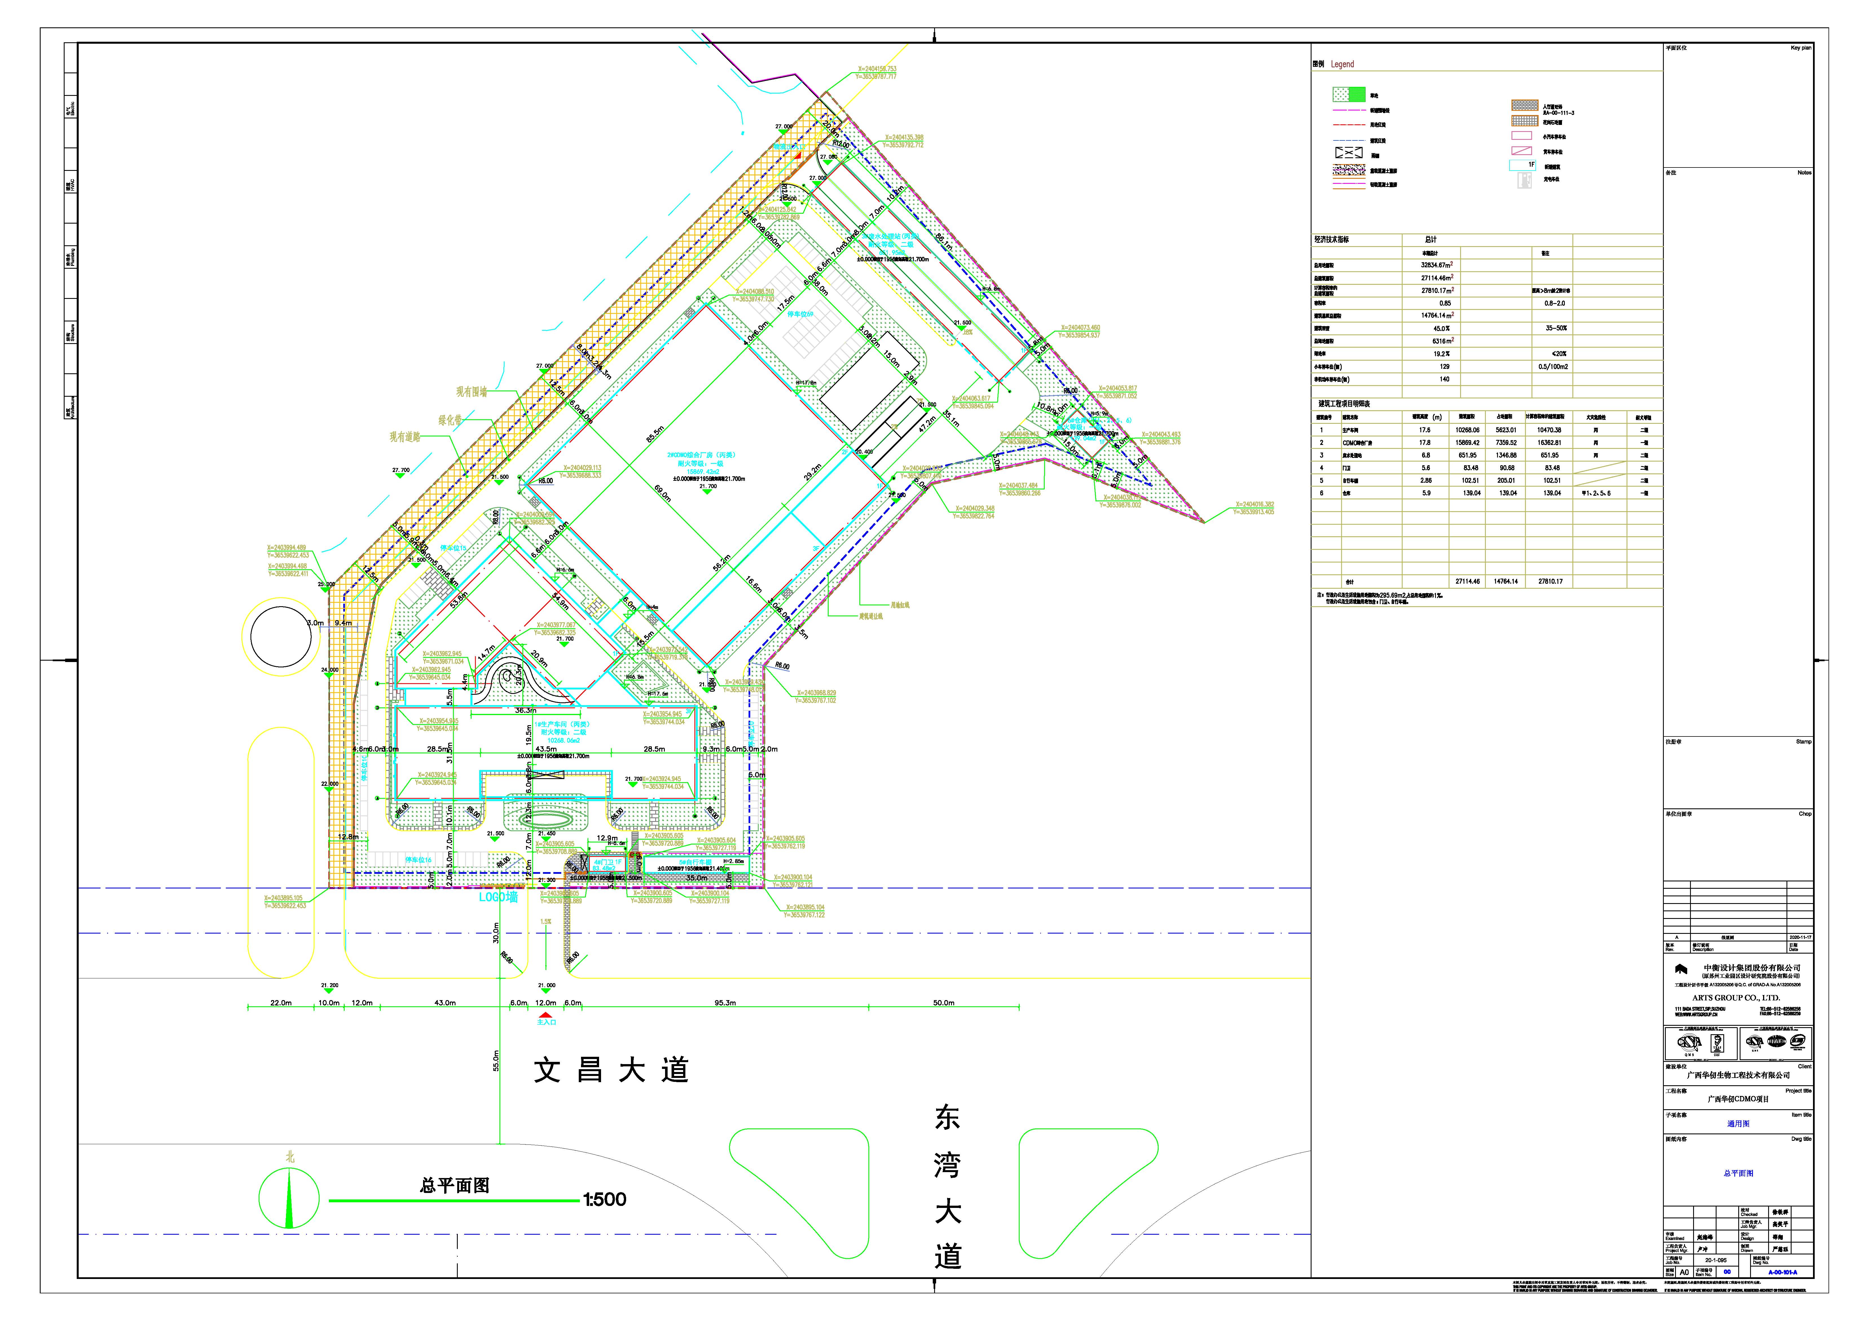Screen dimensions: 1868x1319
Task: Click the 'Key plan' label
Action: 1801,48
